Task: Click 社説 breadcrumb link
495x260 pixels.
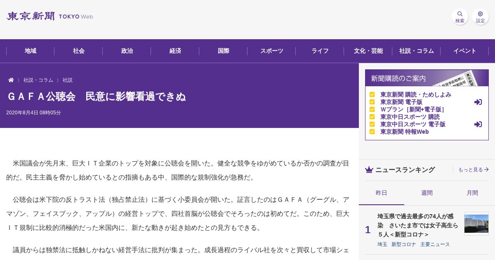Action: tap(68, 80)
